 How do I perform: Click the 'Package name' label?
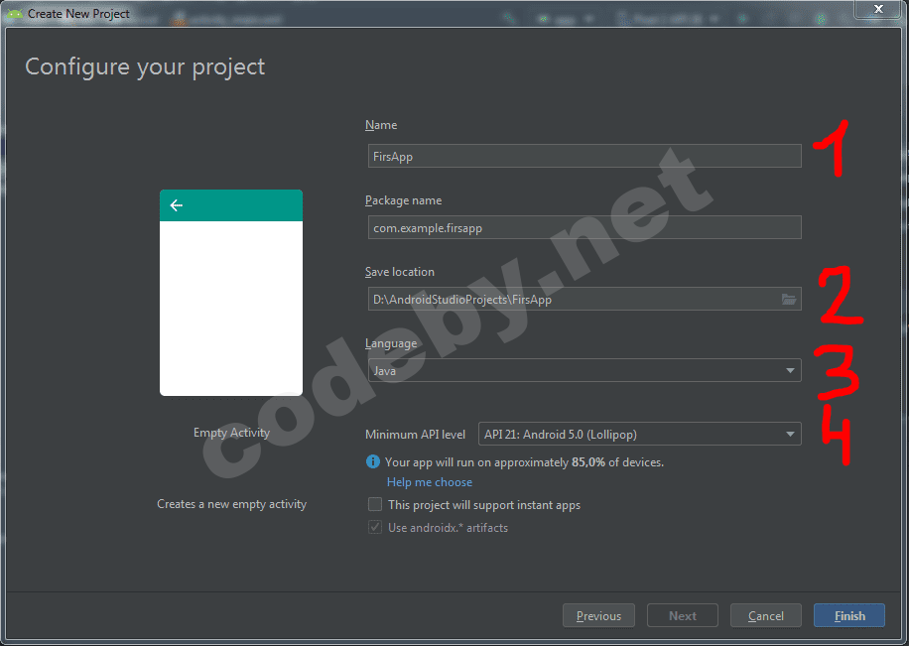pyautogui.click(x=404, y=200)
